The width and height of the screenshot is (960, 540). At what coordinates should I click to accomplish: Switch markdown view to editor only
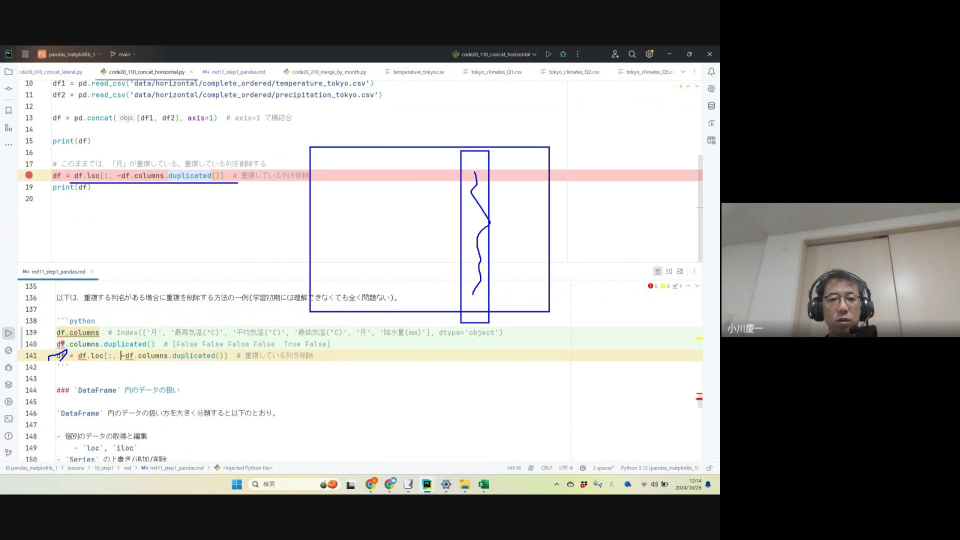click(x=657, y=271)
